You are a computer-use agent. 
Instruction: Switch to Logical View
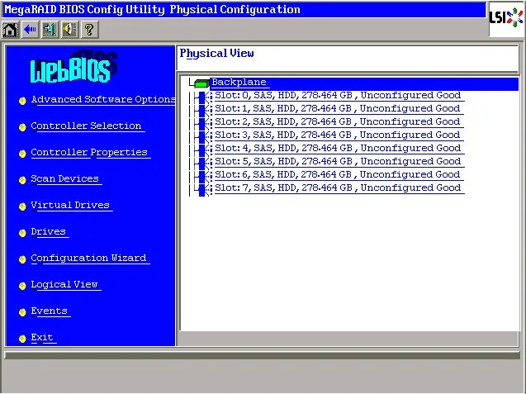(x=64, y=285)
